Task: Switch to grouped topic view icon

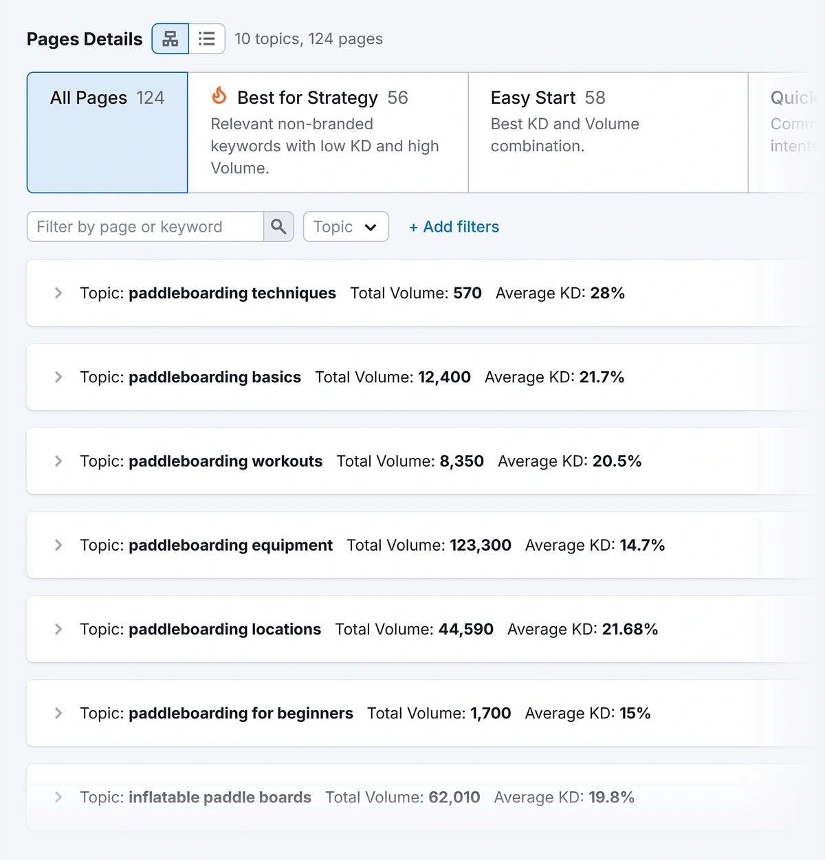Action: pyautogui.click(x=170, y=38)
